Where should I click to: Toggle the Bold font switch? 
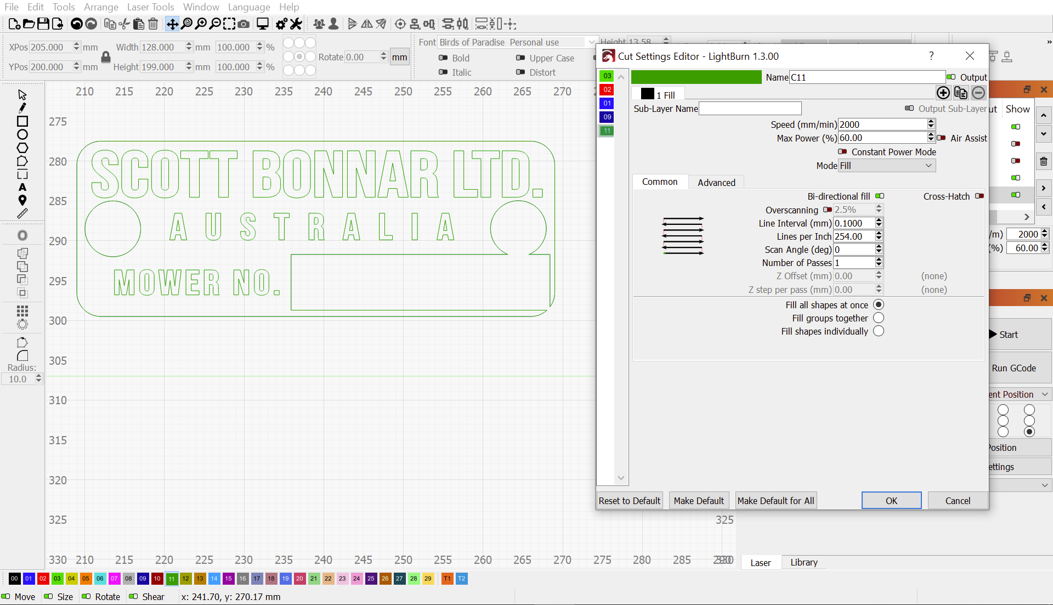coord(443,58)
